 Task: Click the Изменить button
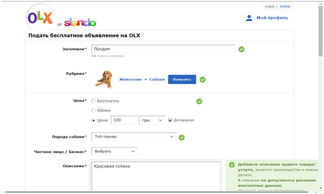182,79
